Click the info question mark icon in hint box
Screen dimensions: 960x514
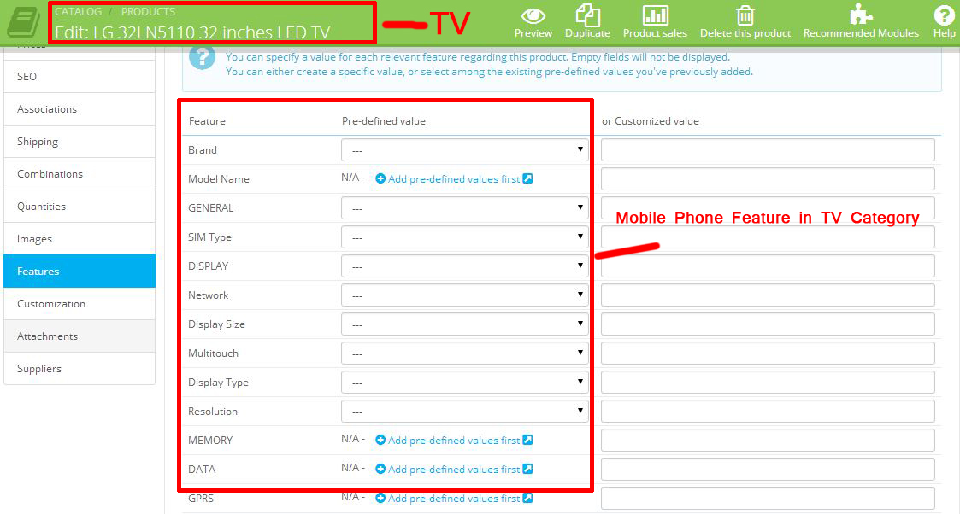tap(202, 58)
